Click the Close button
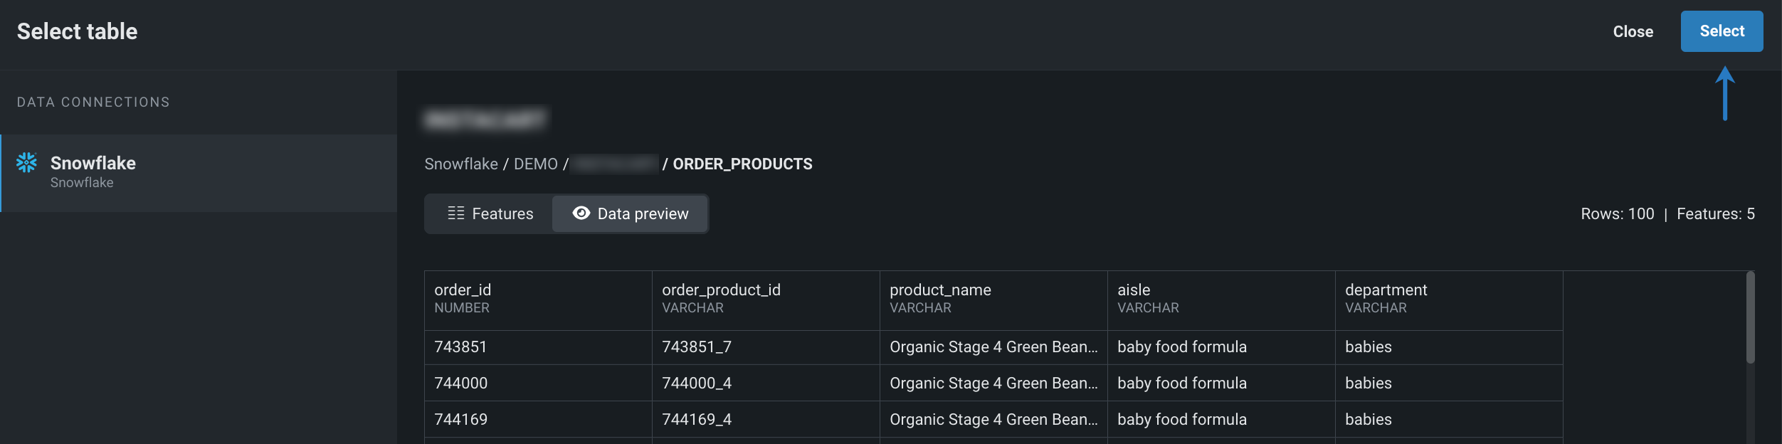The image size is (1782, 444). (x=1633, y=31)
